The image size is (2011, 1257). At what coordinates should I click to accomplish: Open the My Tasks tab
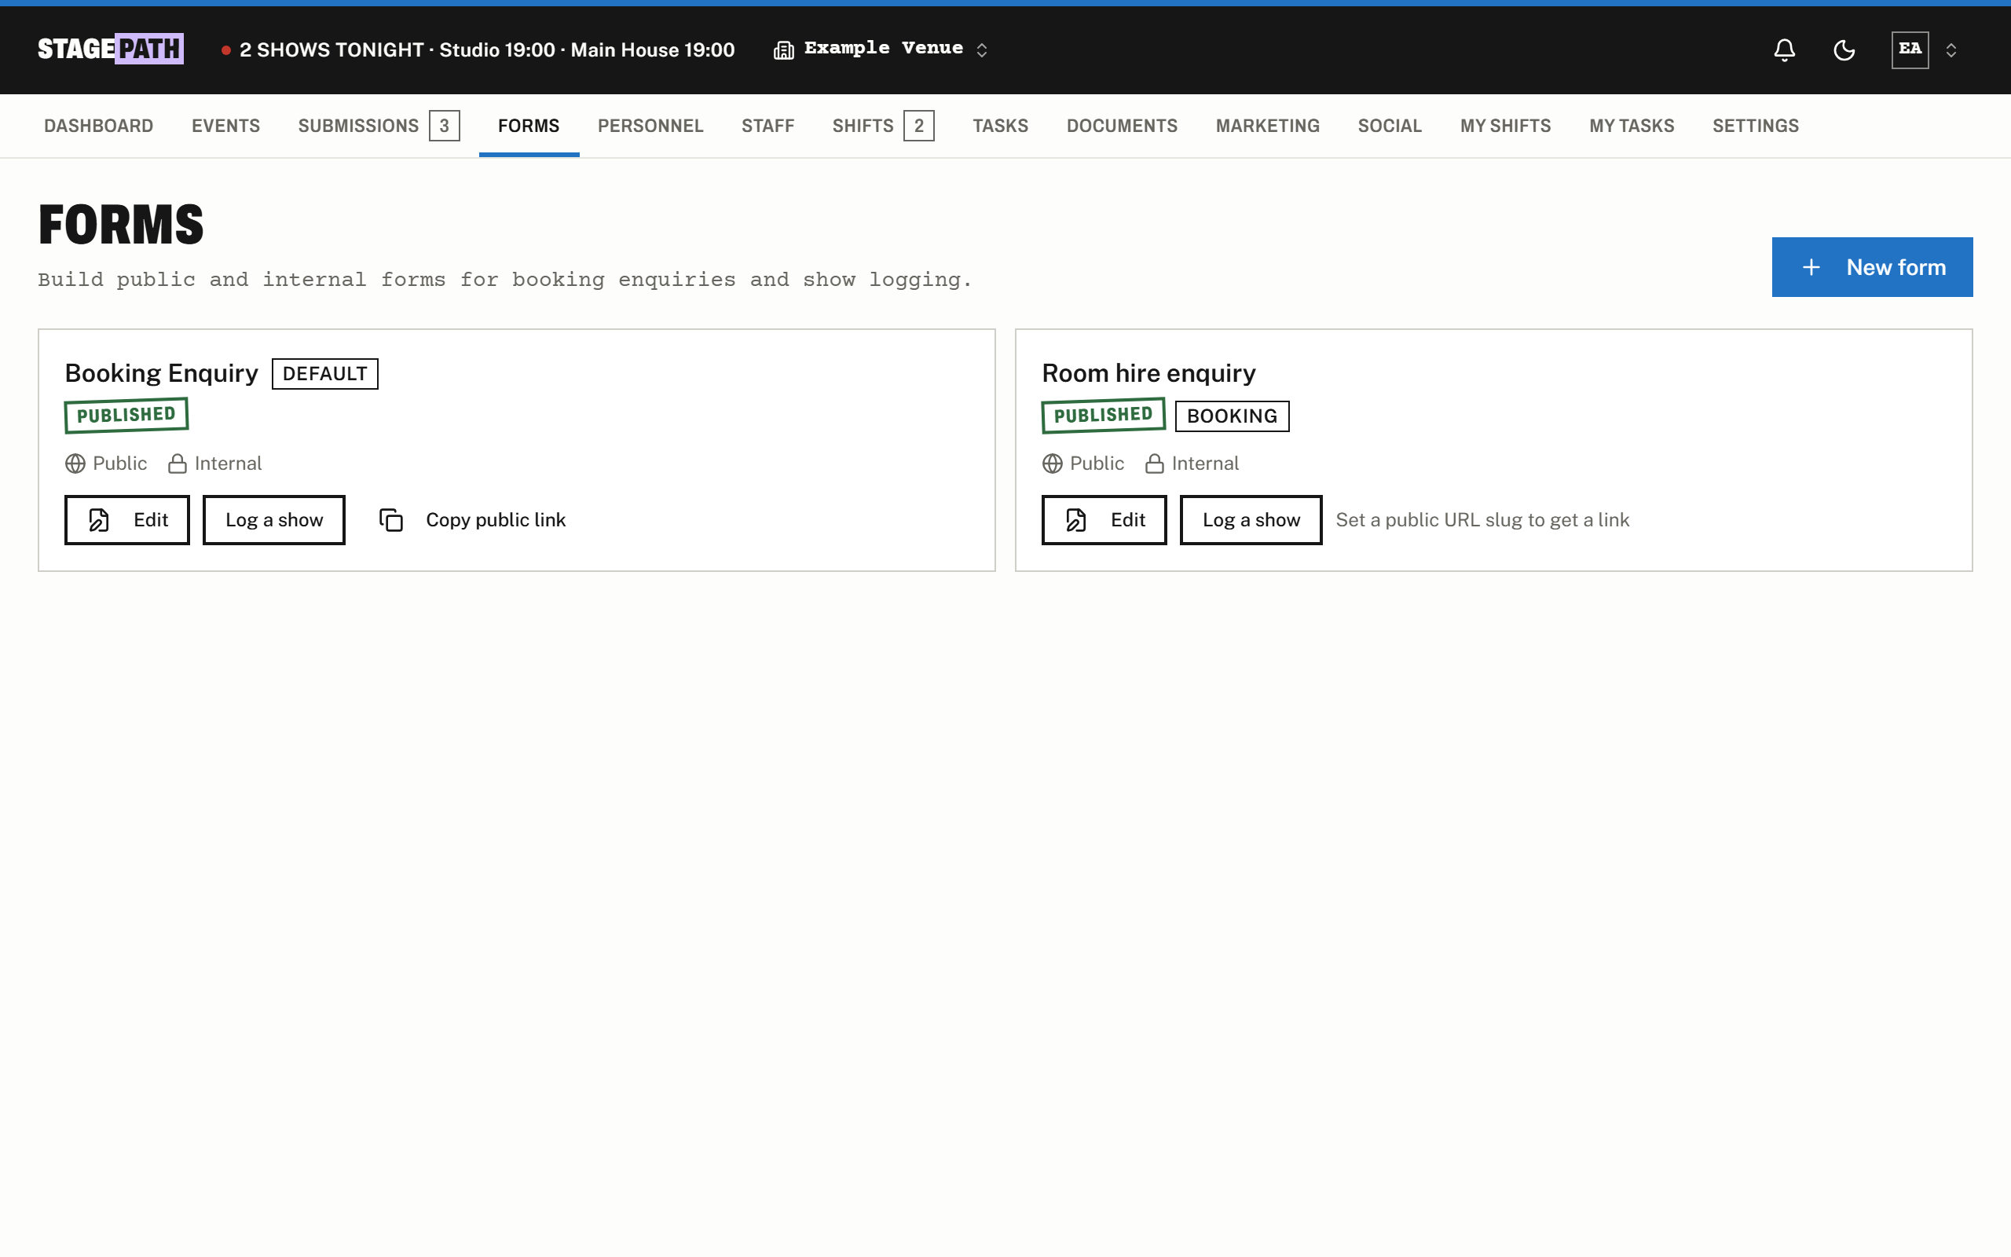[1632, 126]
